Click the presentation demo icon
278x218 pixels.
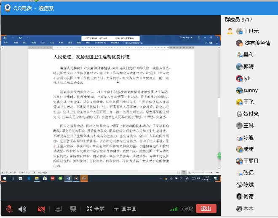(73, 209)
